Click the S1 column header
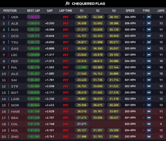Viewport: 166px width, 141px height. tap(82, 11)
